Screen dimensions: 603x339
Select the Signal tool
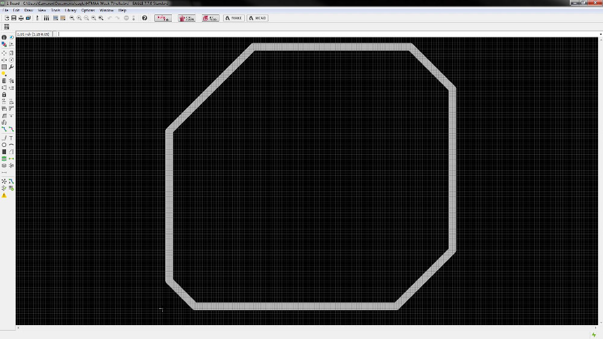click(x=11, y=159)
